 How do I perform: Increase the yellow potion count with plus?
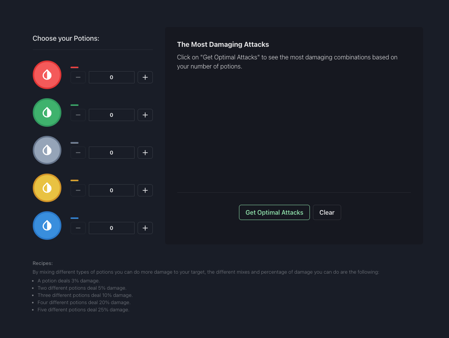tap(145, 190)
